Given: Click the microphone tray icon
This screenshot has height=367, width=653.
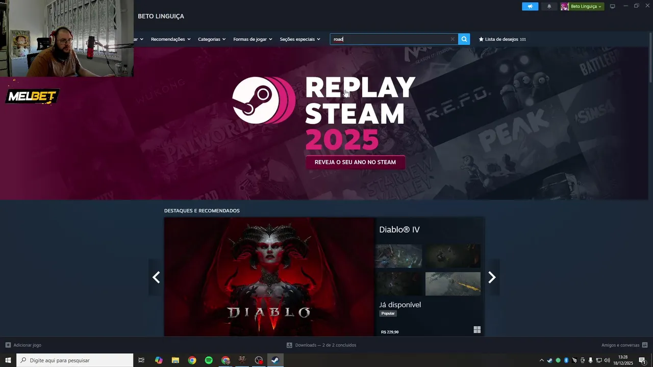Looking at the screenshot, I should 591,360.
